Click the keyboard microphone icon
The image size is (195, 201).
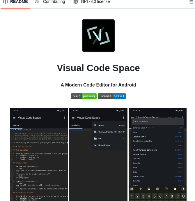pos(183,189)
